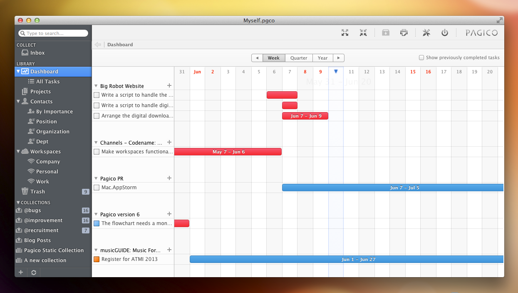The width and height of the screenshot is (518, 293).
Task: Switch to the Week view
Action: coord(274,58)
